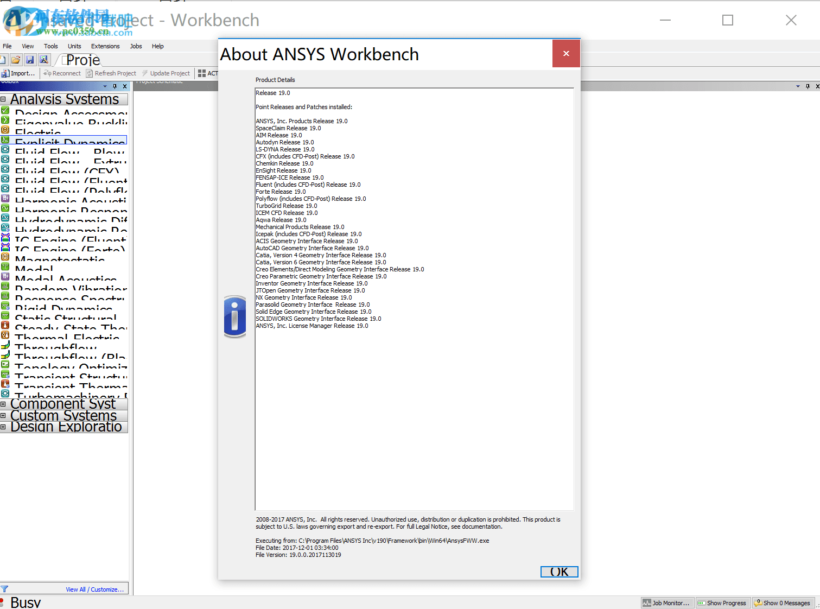
Task: Click OK in the About dialog
Action: point(560,572)
